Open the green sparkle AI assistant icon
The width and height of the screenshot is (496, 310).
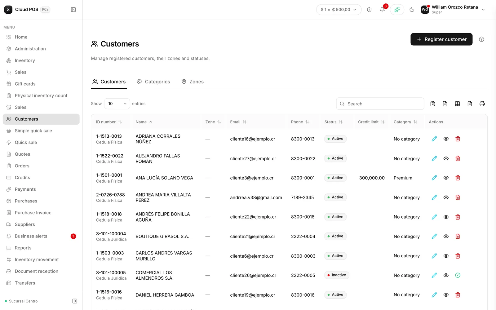coord(397,10)
